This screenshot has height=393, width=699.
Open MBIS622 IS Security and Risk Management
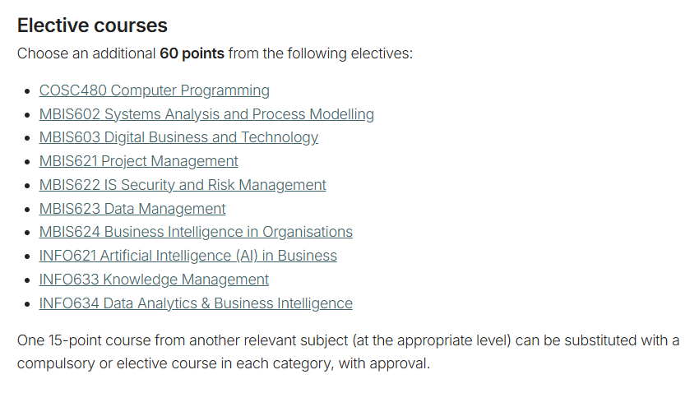tap(183, 185)
